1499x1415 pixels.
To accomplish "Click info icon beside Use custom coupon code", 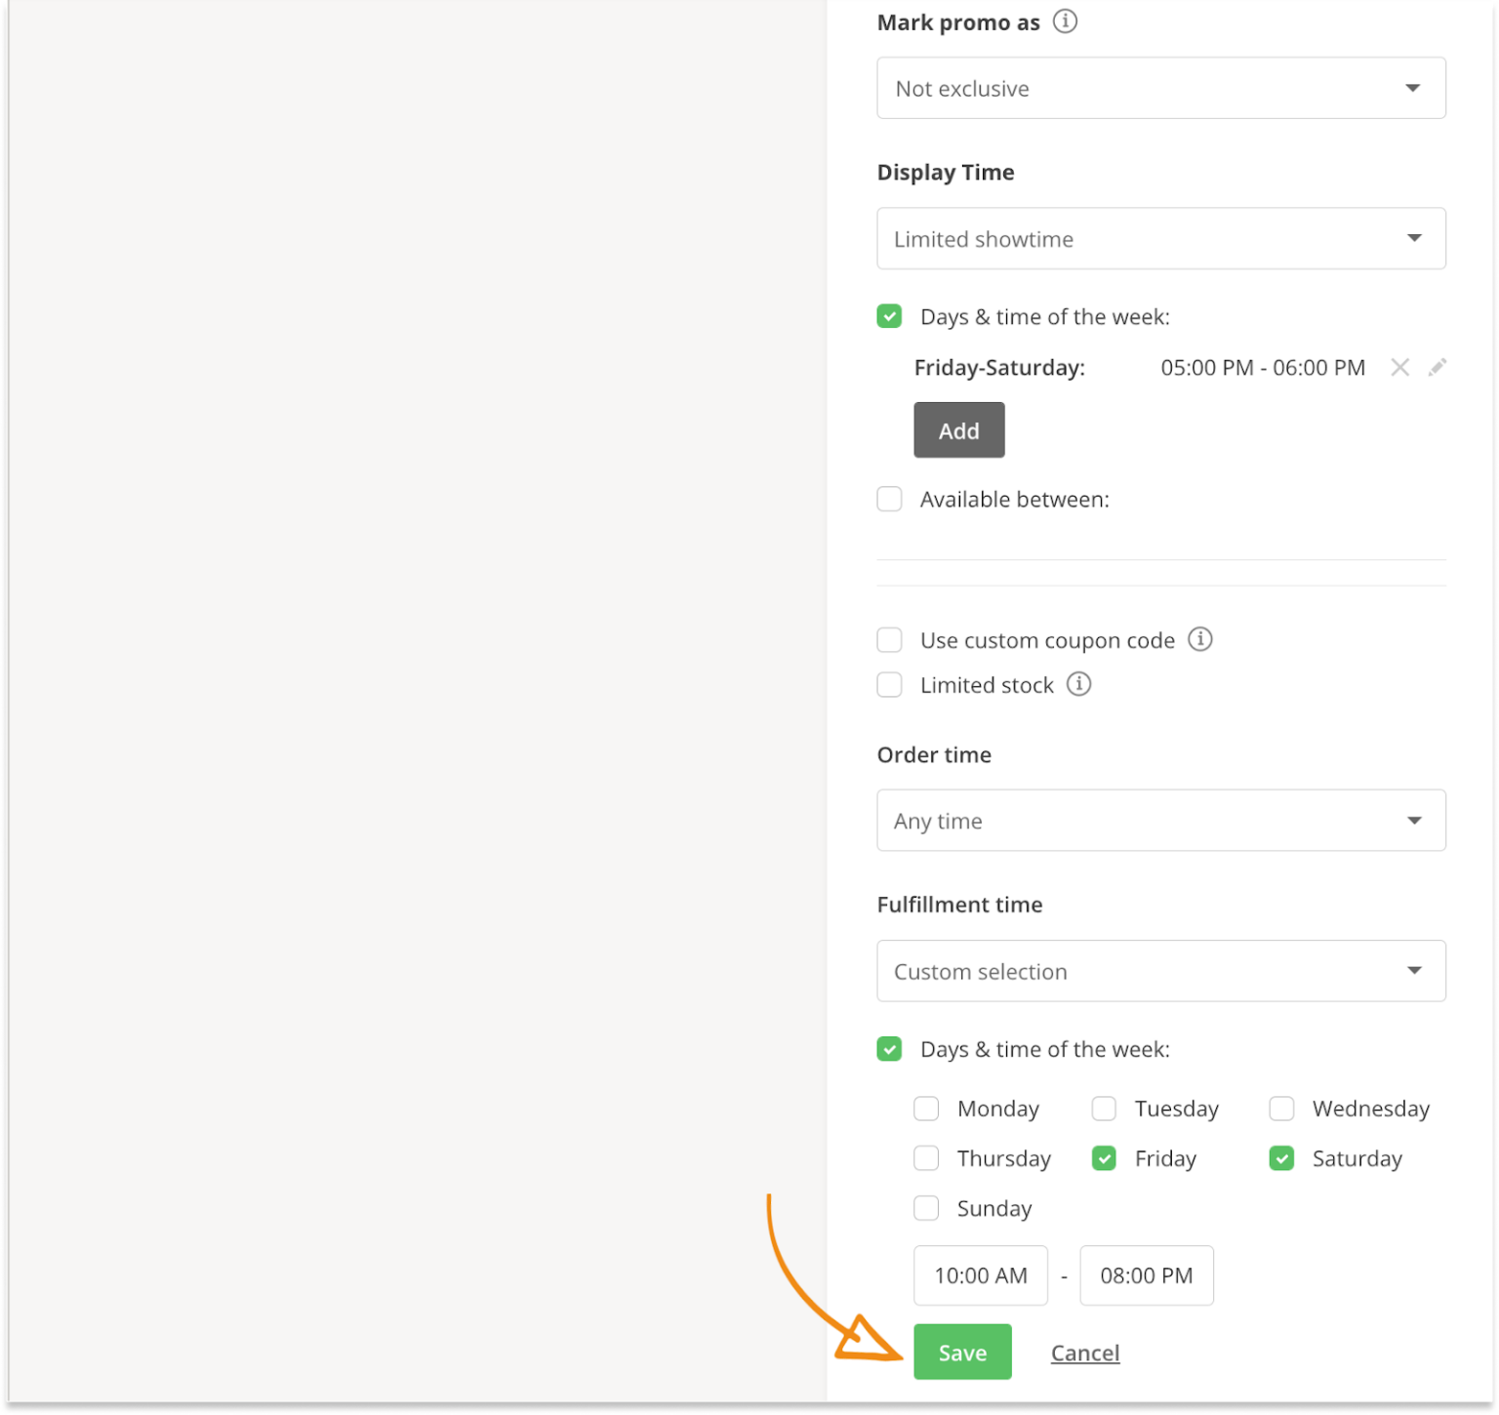I will coord(1199,639).
